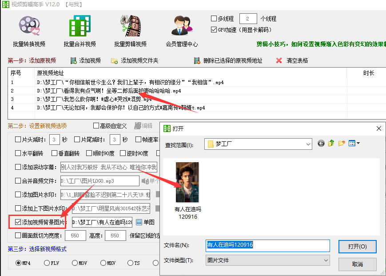Image resolution: width=386 pixels, height=276 pixels.
Task: Click the 单图 image icon
Action: pos(139,222)
